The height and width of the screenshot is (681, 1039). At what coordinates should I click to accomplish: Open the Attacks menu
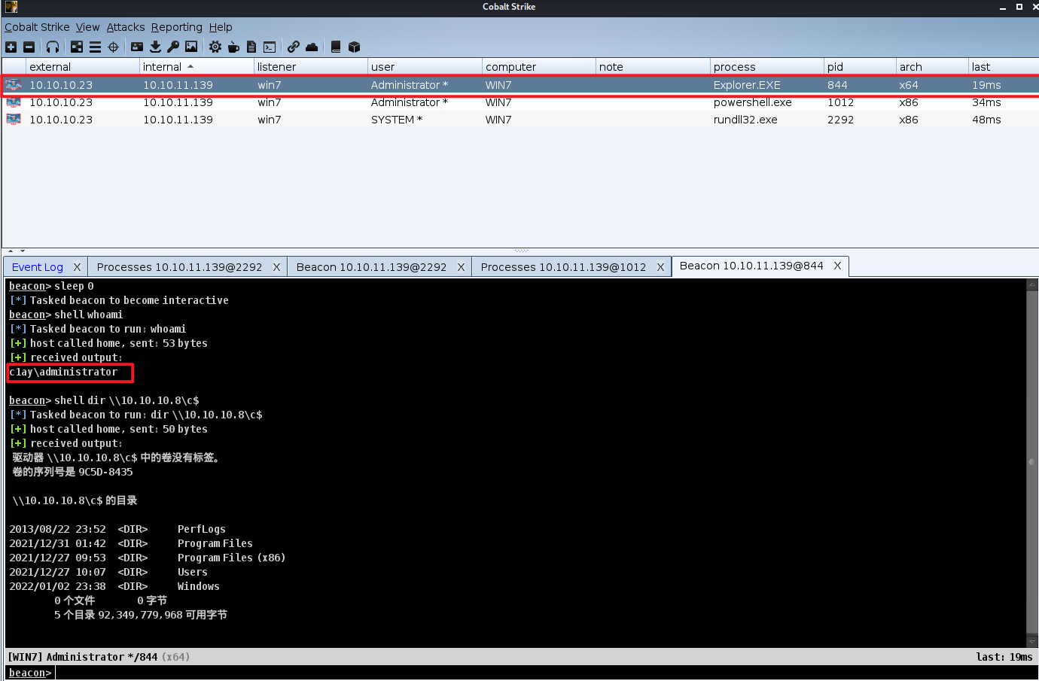click(x=126, y=27)
